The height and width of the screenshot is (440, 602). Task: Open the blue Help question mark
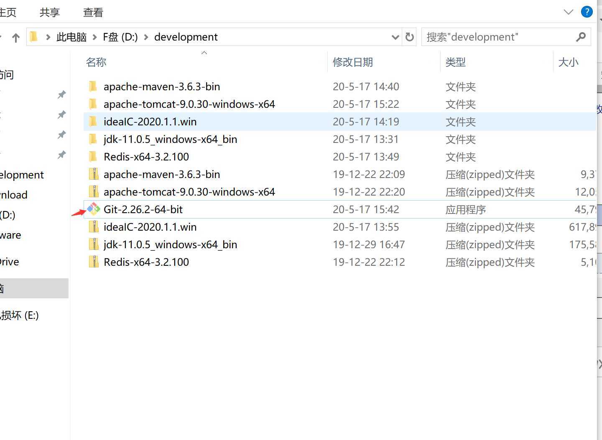[587, 12]
